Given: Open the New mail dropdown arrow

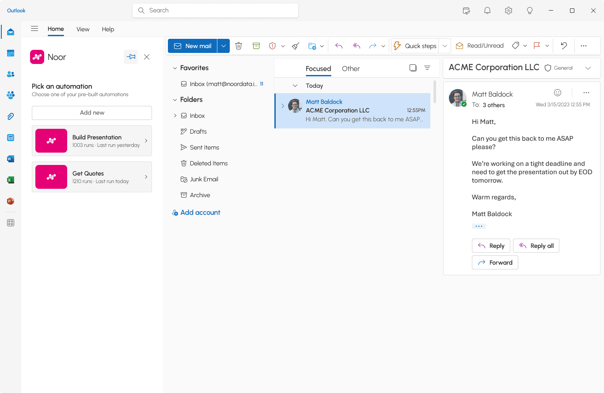Looking at the screenshot, I should coord(224,46).
